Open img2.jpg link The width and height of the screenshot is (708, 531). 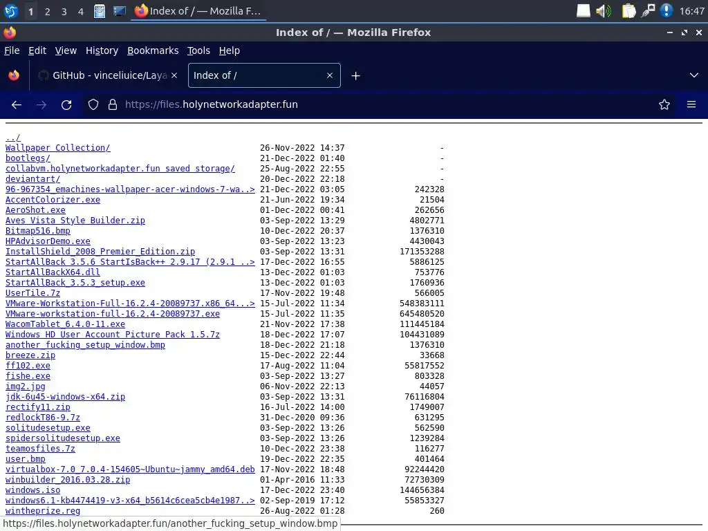coord(26,386)
